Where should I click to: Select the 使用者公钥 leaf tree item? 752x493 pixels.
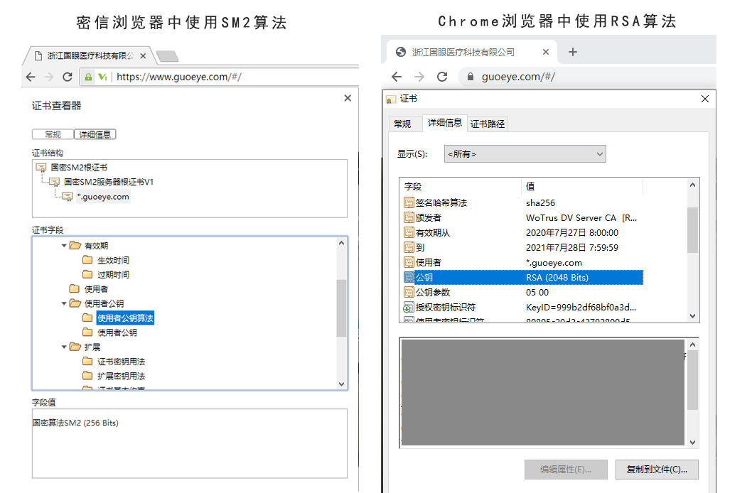pyautogui.click(x=117, y=332)
